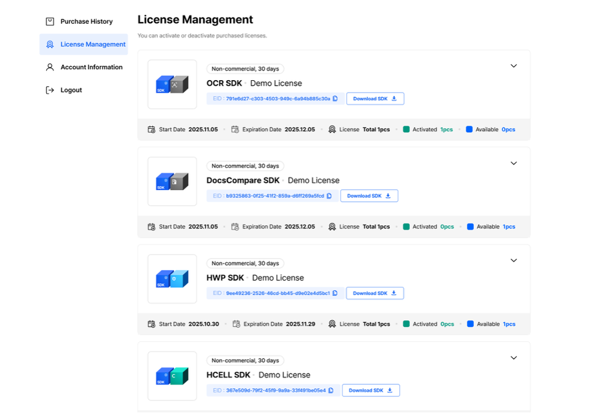Copy the OCR SDK license EID

click(336, 98)
